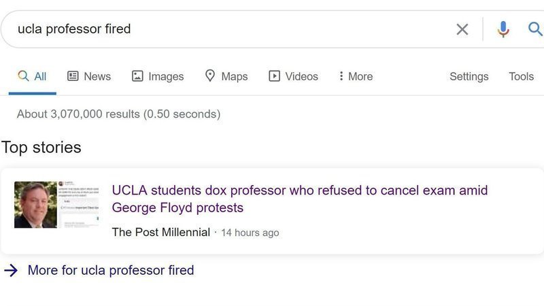The width and height of the screenshot is (544, 306).
Task: Switch to the Images tab
Action: pos(166,76)
